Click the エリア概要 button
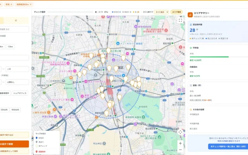The height and width of the screenshot is (155, 248). (x=177, y=12)
